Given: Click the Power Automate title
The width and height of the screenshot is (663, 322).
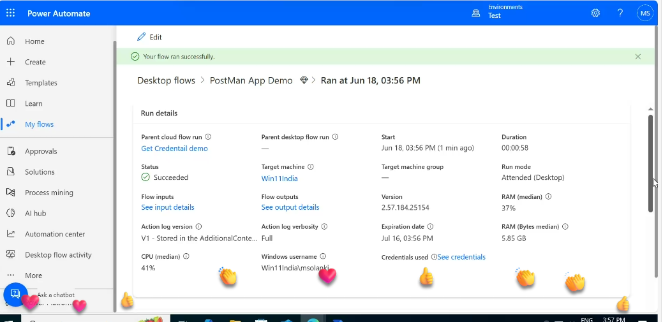Looking at the screenshot, I should [x=59, y=13].
